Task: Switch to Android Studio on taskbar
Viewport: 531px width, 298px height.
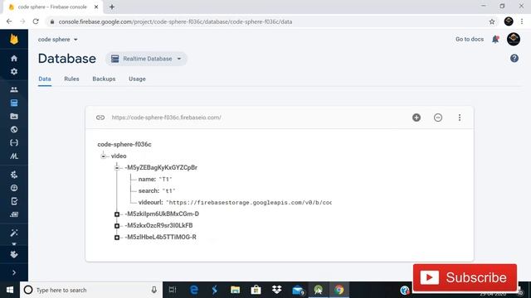Action: 319,290
